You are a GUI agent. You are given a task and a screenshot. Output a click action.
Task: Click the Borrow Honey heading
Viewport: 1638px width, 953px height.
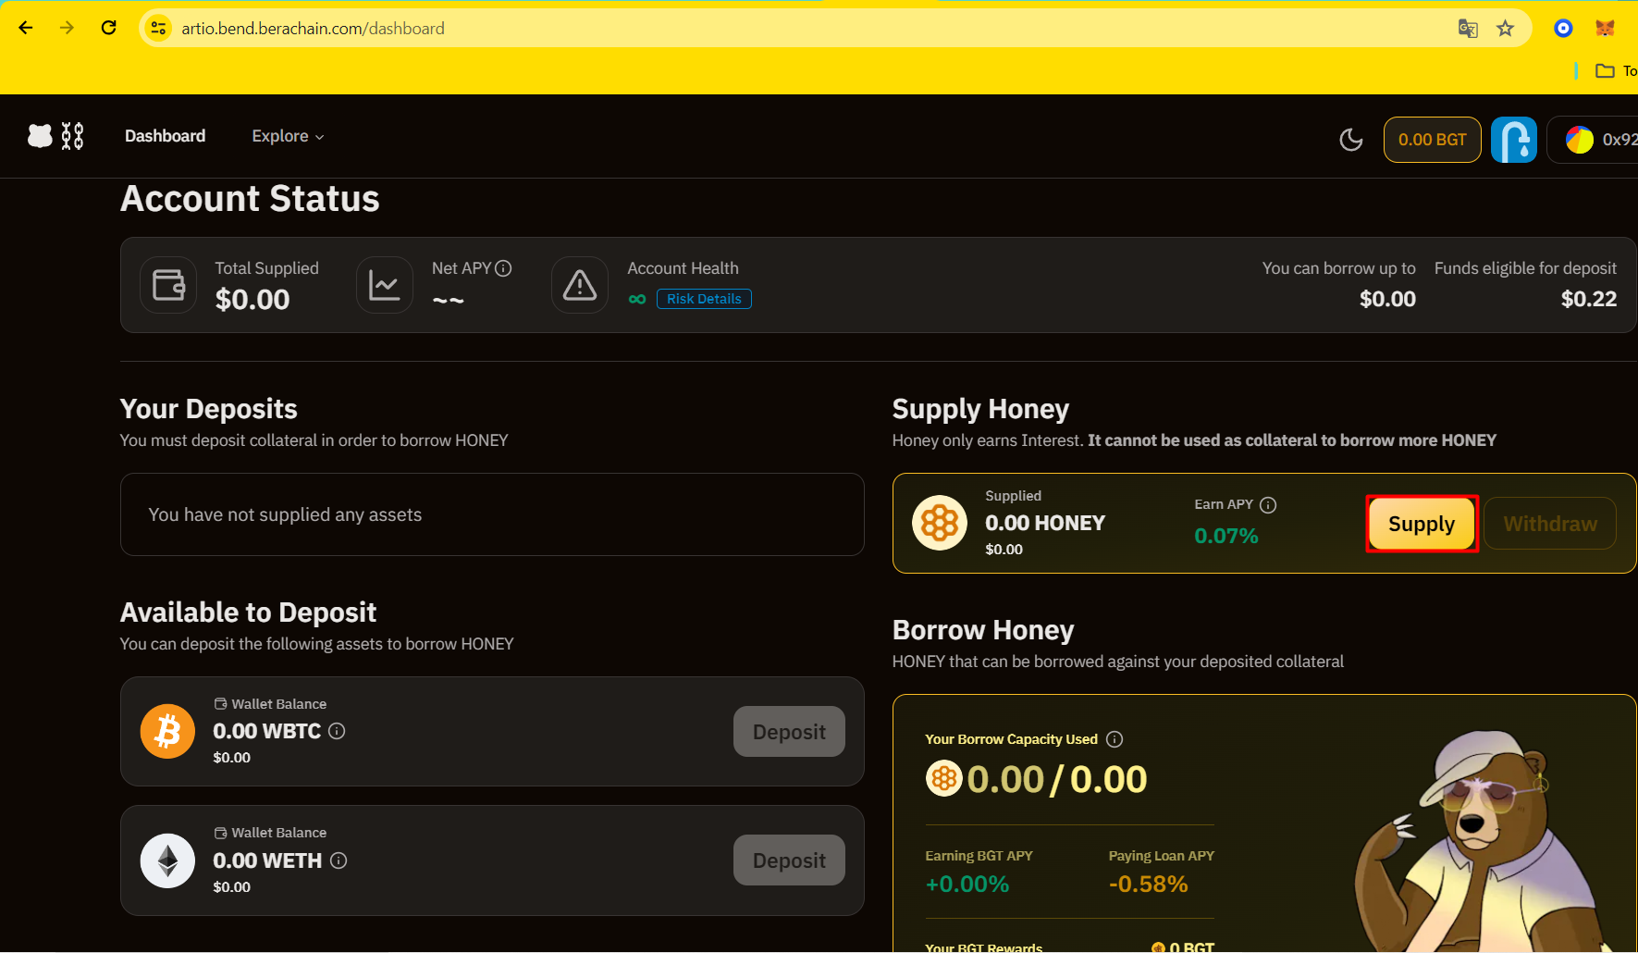tap(983, 630)
